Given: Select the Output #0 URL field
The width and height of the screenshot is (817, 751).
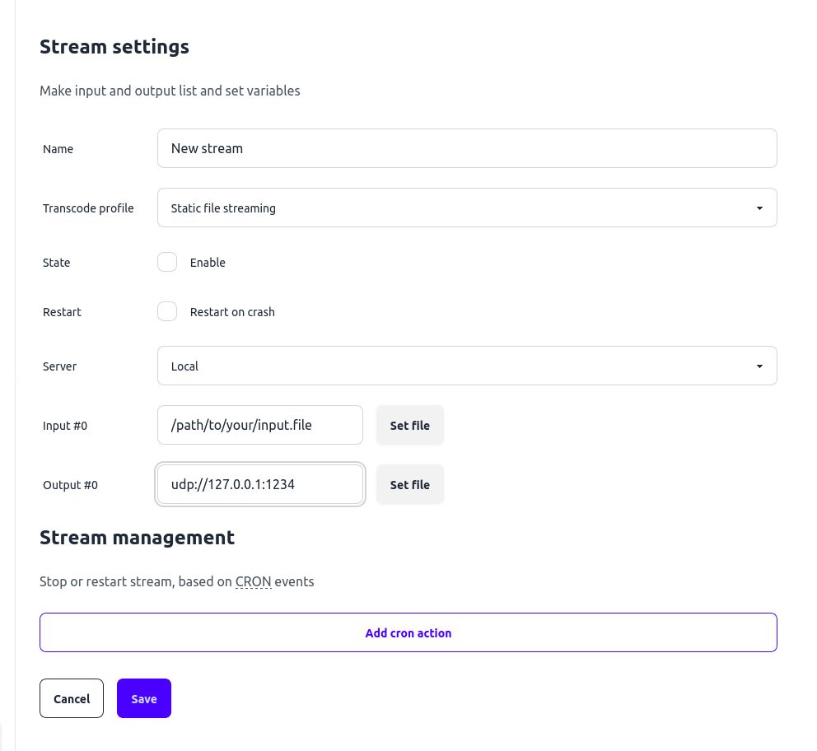Looking at the screenshot, I should [259, 484].
